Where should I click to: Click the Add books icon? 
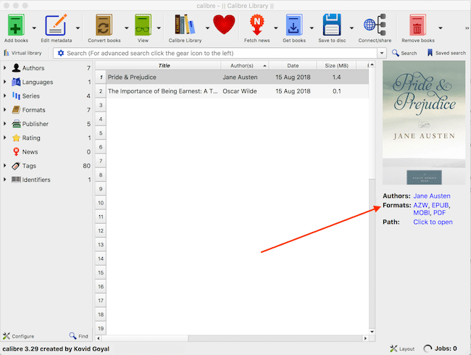16,25
